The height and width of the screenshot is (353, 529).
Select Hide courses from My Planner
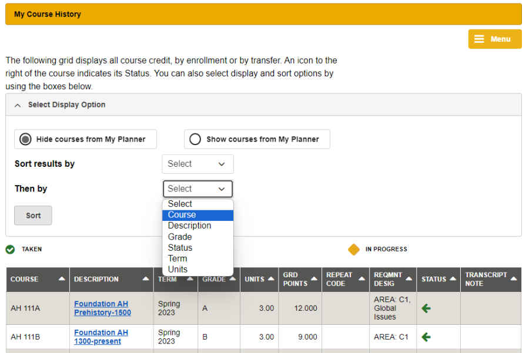tap(26, 139)
